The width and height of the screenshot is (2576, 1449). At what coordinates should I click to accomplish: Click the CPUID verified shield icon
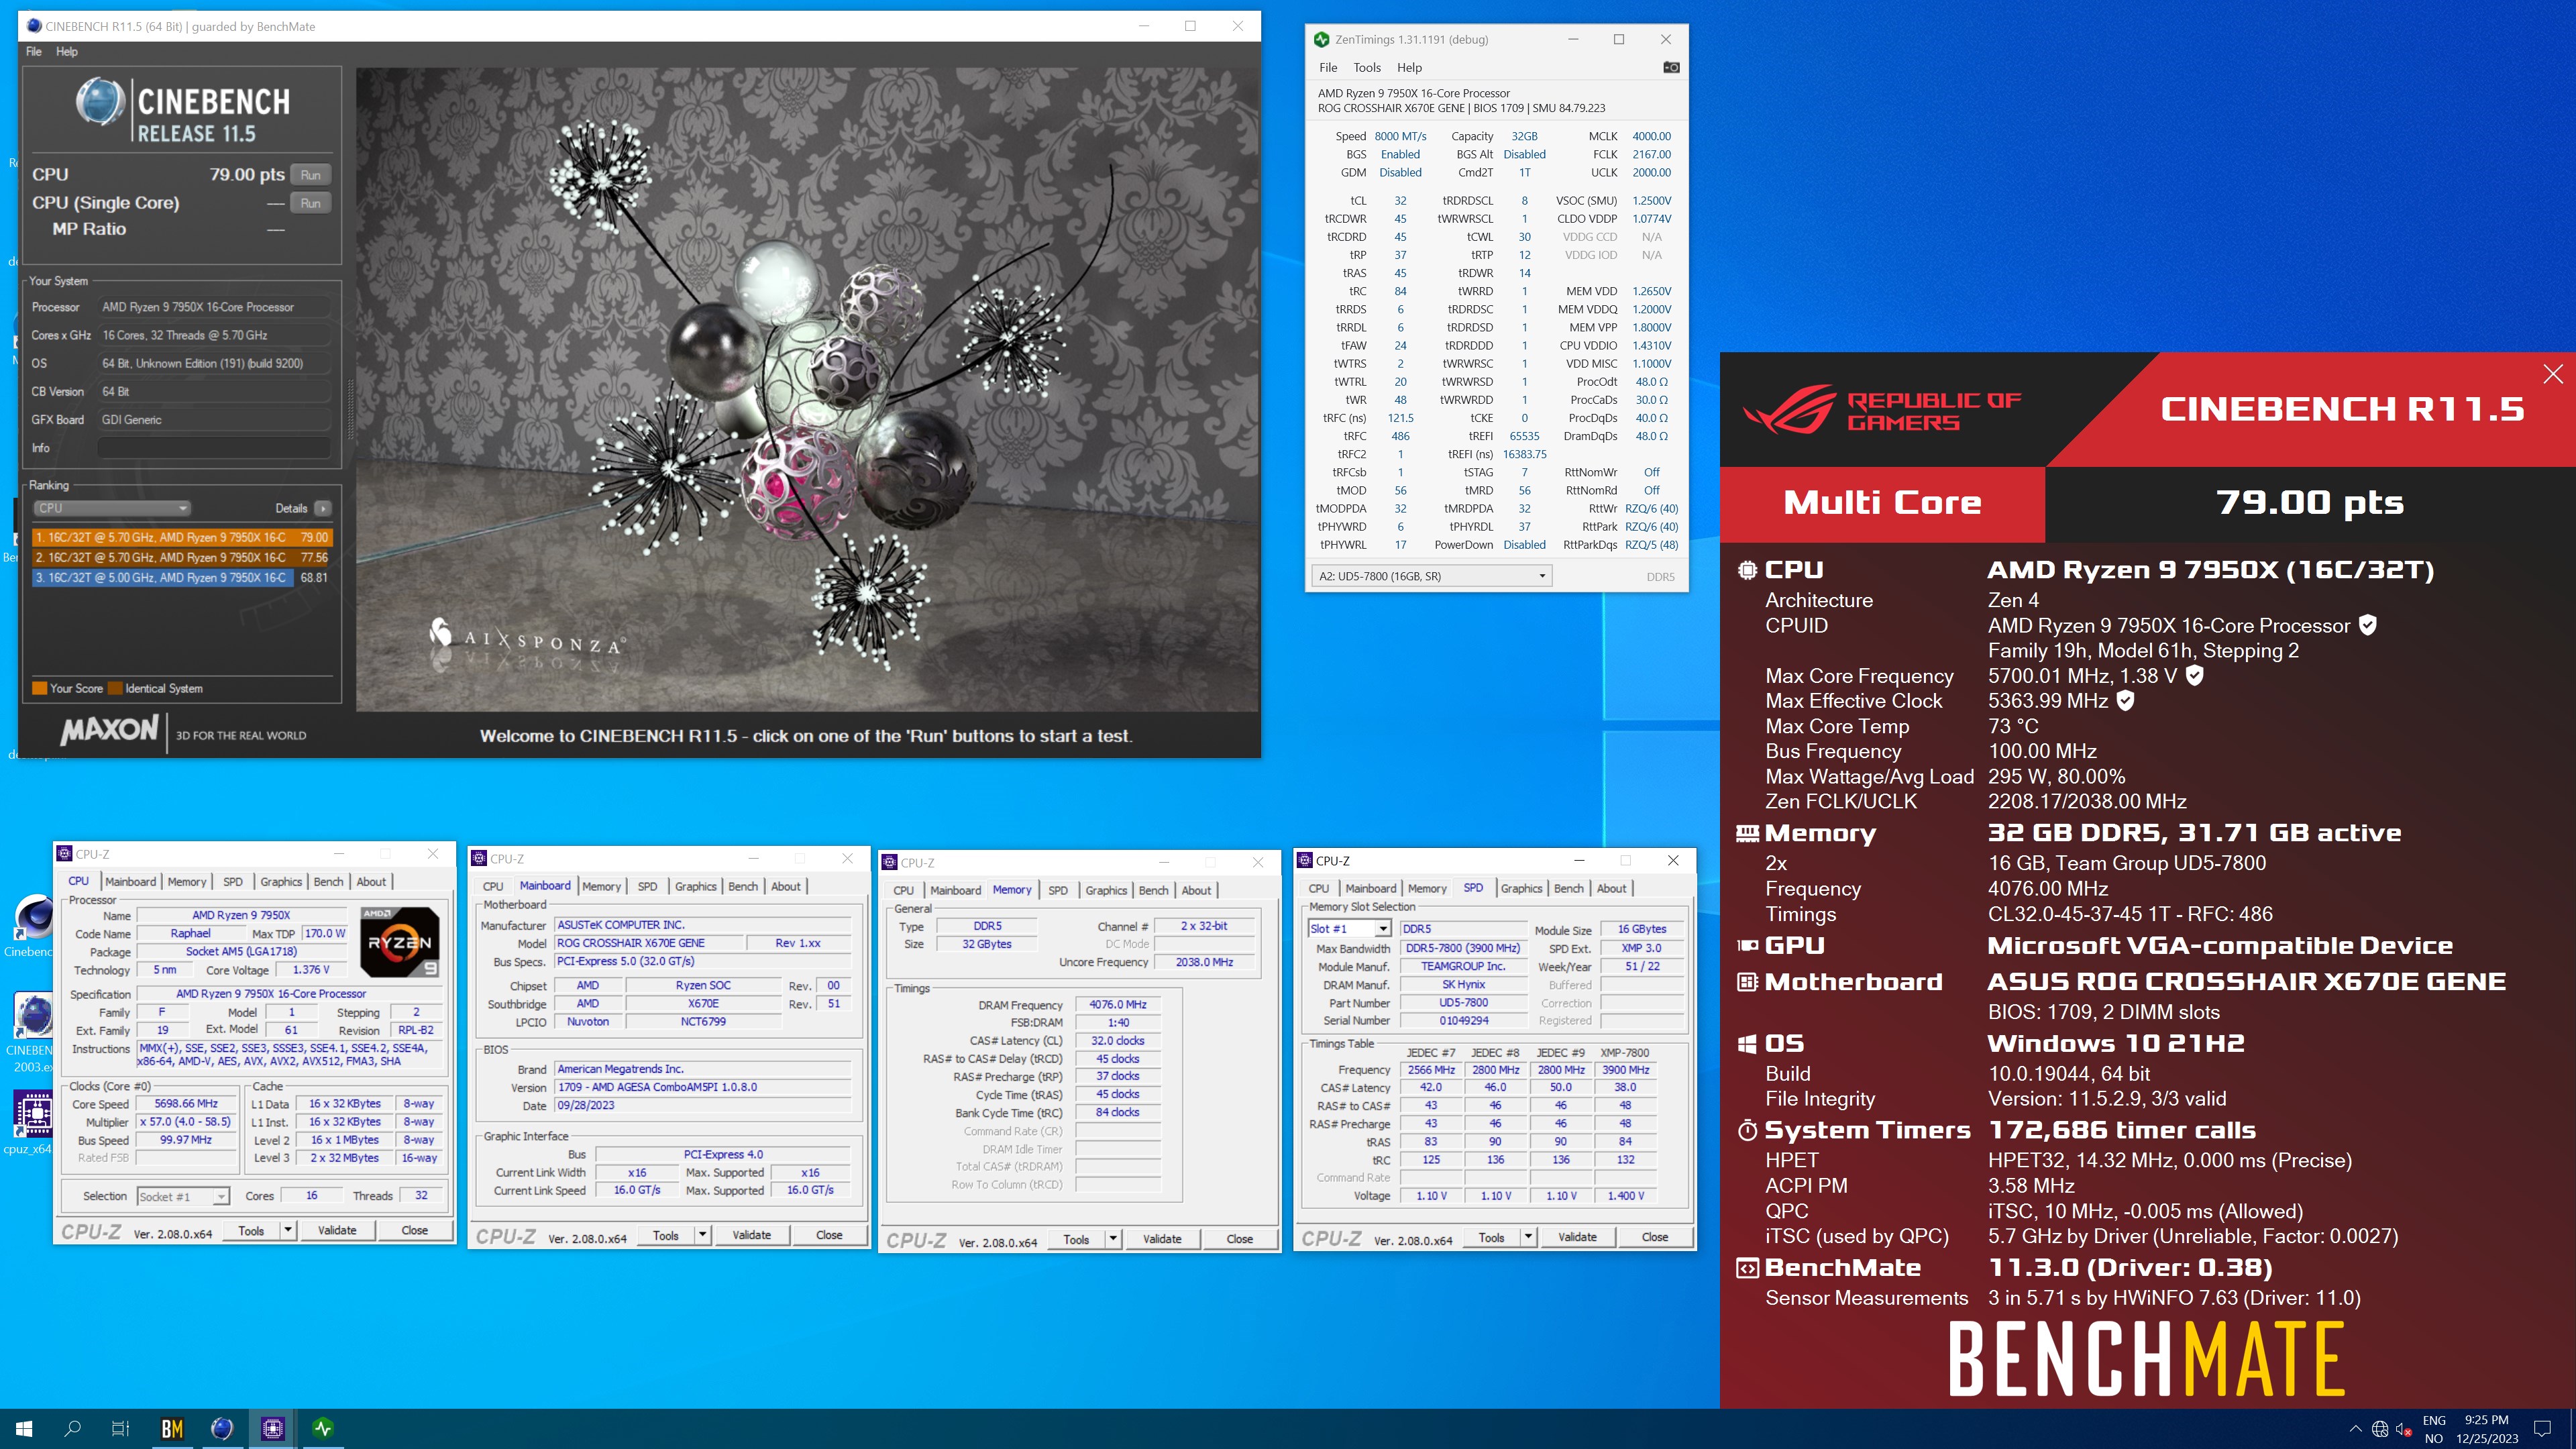click(x=2368, y=625)
